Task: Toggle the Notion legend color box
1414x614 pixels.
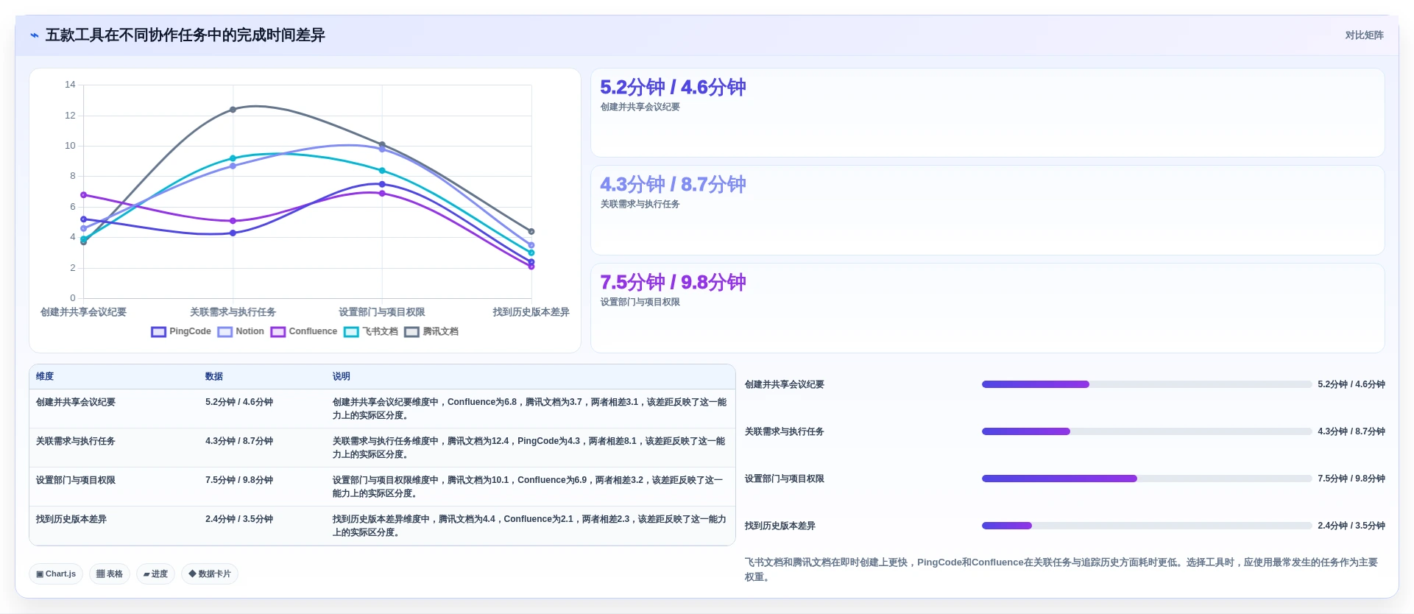Action: (x=225, y=332)
